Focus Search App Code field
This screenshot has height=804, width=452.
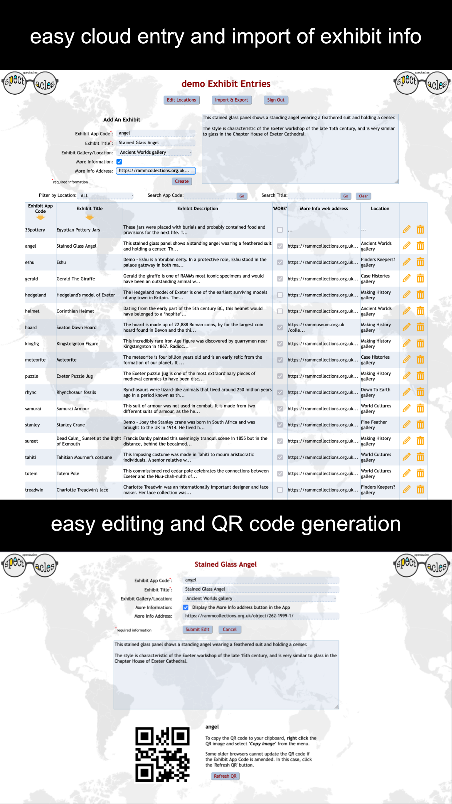click(x=210, y=196)
